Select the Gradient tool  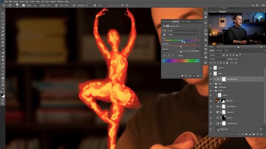pyautogui.click(x=3, y=53)
